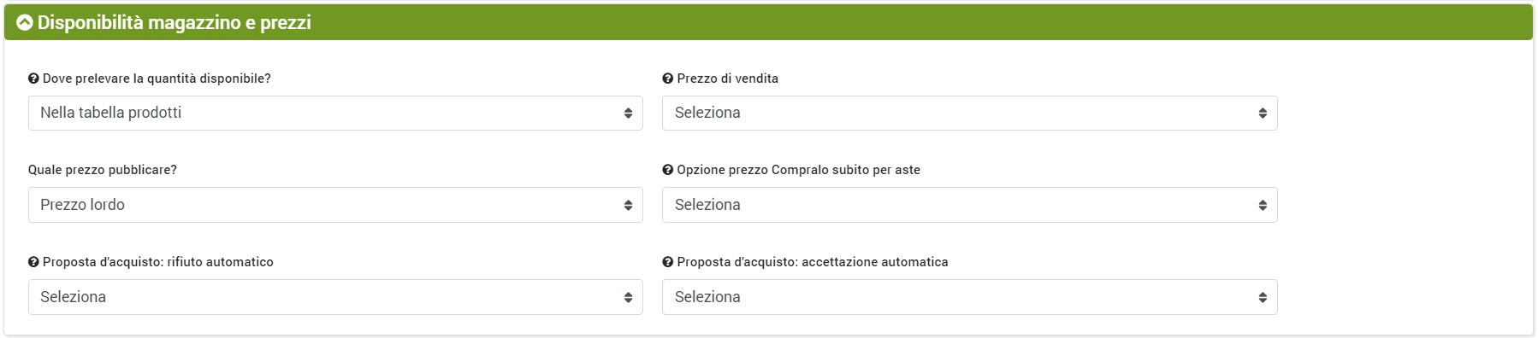Click the 'Dove prelevare la quantità disponibile?' label text
1538x338 pixels.
click(157, 79)
